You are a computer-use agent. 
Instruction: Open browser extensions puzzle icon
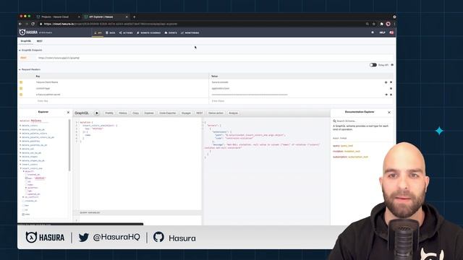pyautogui.click(x=381, y=24)
